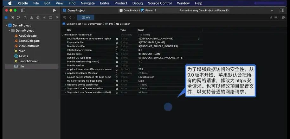Viewport: 290px width, 139px height.
Task: Select the Source Control navigator icon
Action: (x=12, y=17)
